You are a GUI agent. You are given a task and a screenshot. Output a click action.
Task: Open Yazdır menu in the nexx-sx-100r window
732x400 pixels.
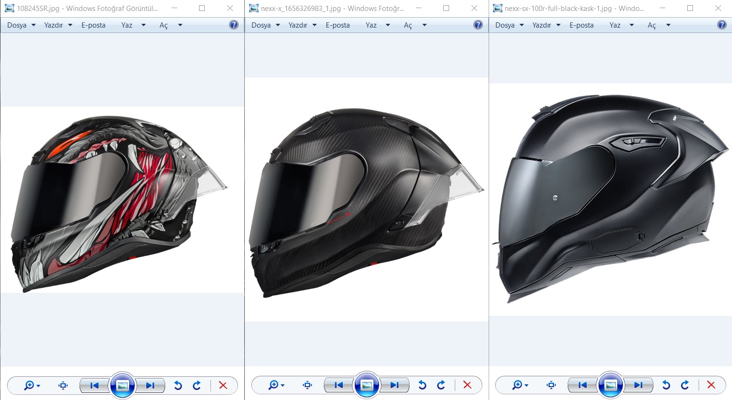pos(546,25)
